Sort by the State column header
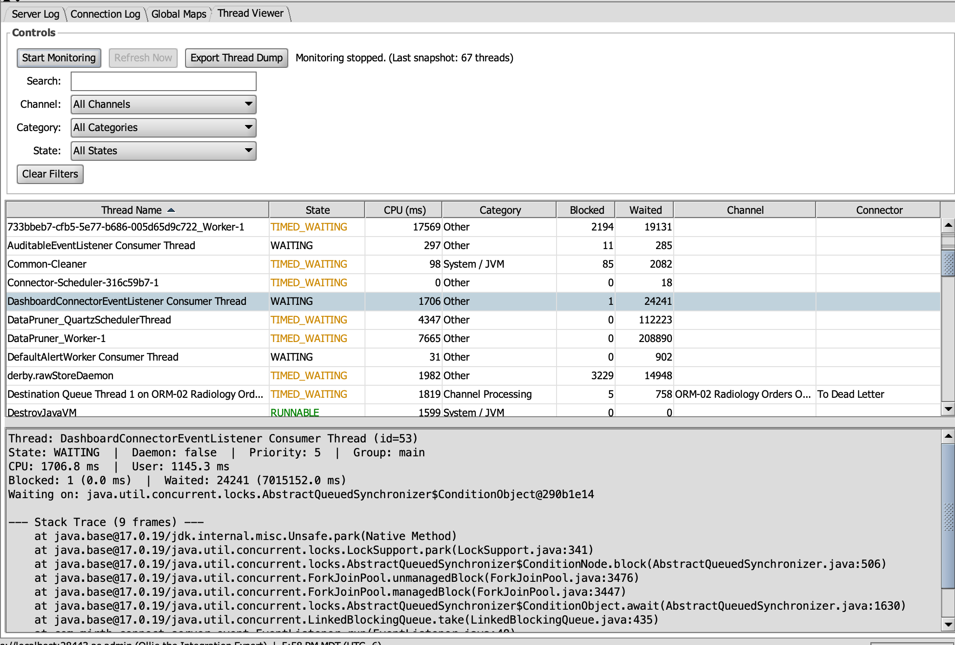This screenshot has width=955, height=645. pos(318,210)
